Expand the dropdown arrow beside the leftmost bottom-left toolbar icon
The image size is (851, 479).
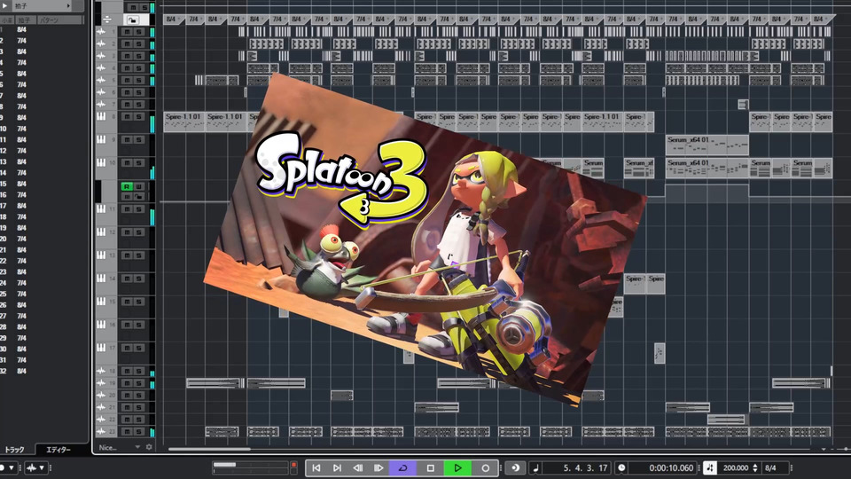pos(11,467)
